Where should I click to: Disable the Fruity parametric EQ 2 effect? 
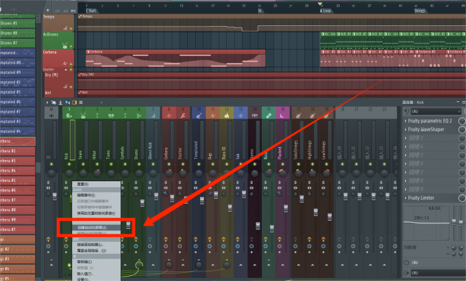coord(462,121)
